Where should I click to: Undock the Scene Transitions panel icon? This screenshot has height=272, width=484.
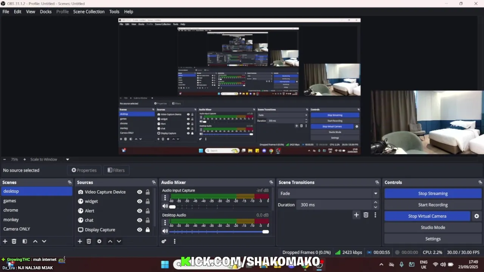[x=377, y=182]
